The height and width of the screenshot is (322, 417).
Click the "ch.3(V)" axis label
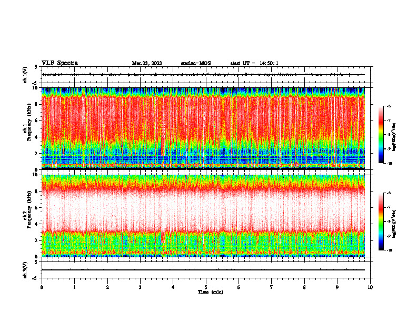point(25,270)
